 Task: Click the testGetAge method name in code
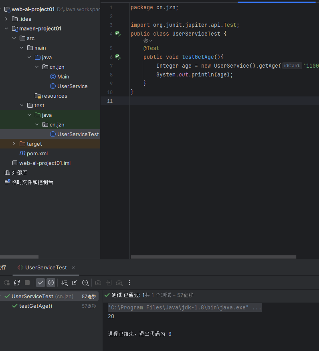(x=198, y=57)
